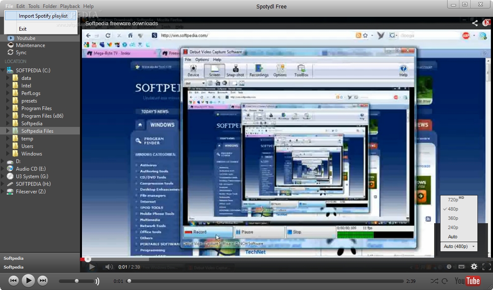Click the folder icon next to Softpedia Files
The width and height of the screenshot is (493, 290).
click(15, 131)
